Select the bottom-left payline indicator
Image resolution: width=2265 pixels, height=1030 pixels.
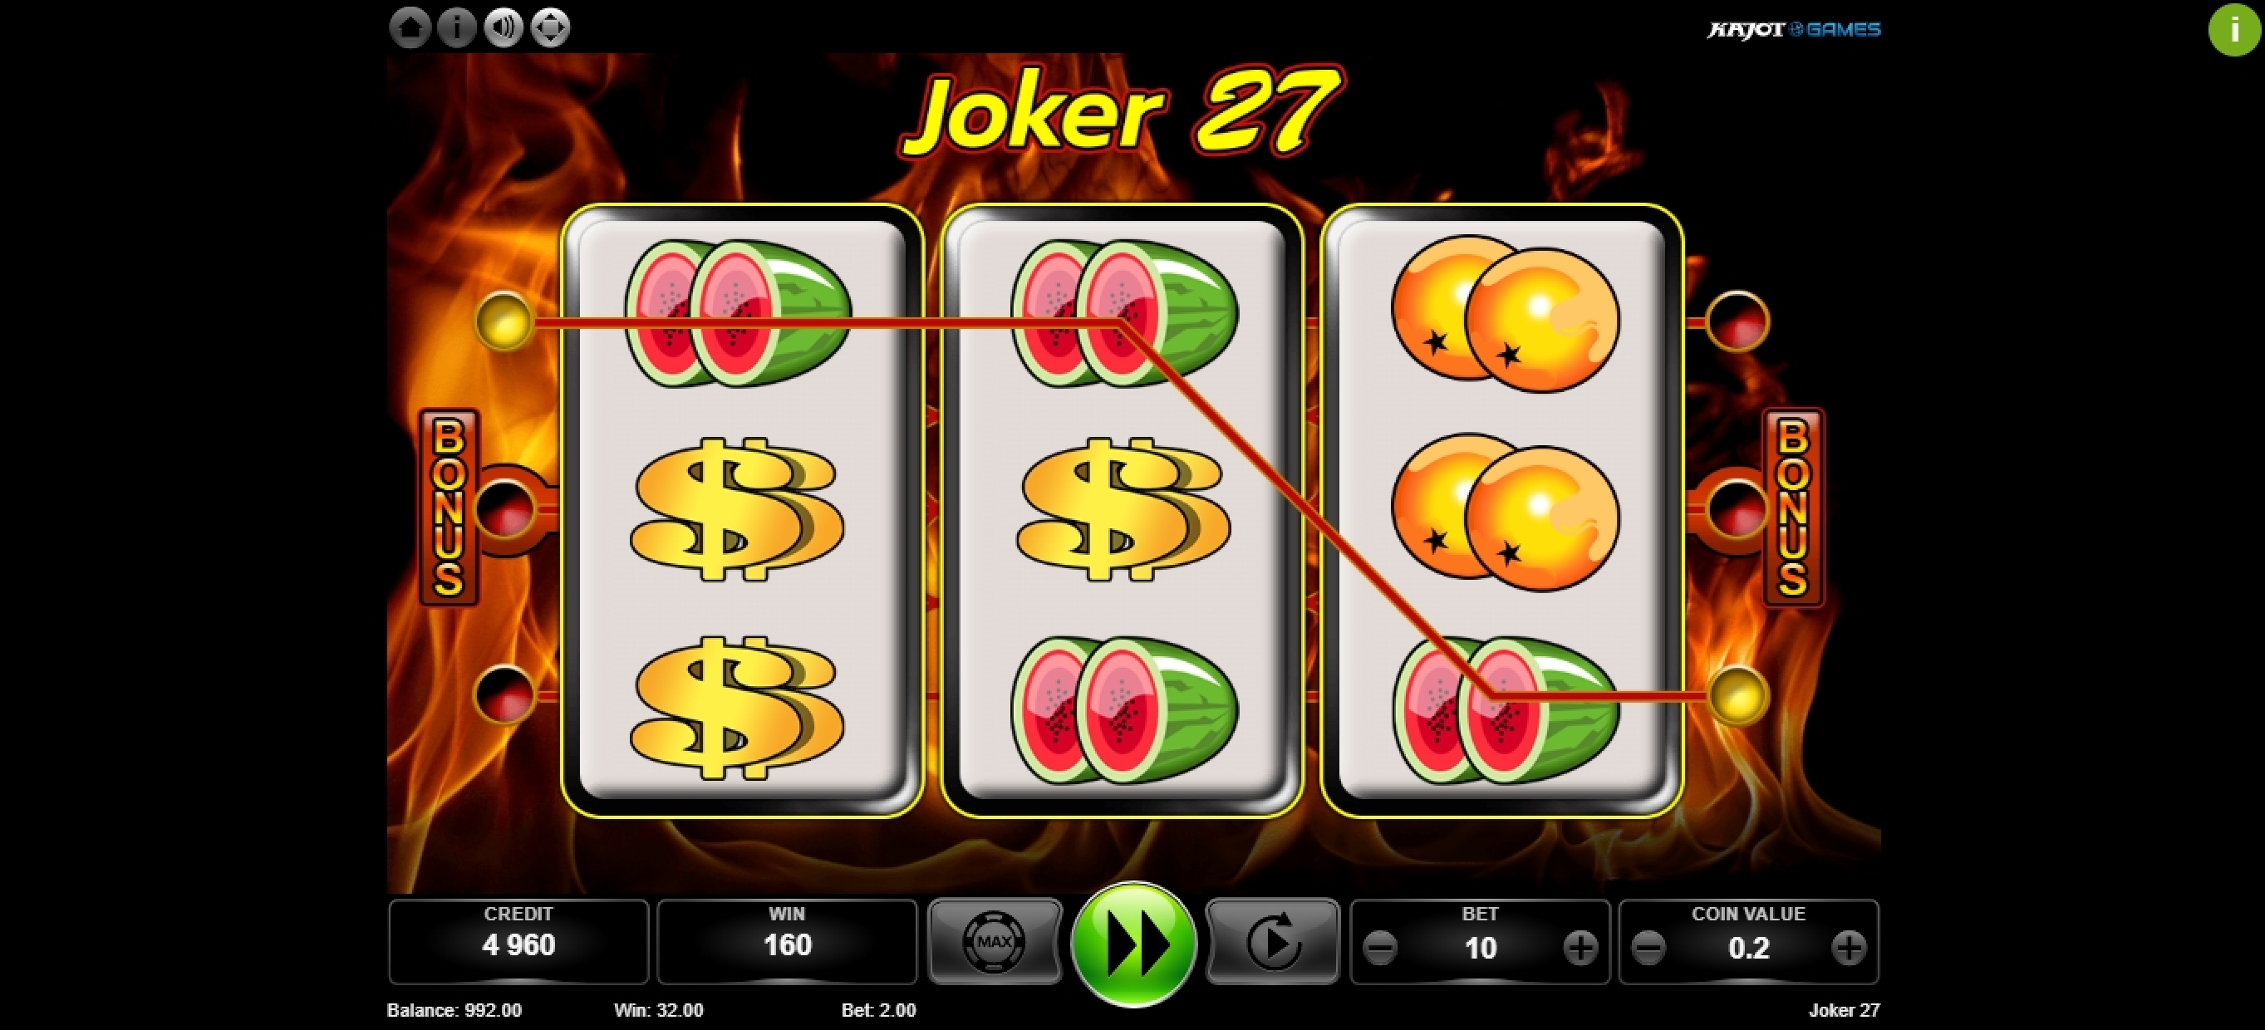[504, 694]
